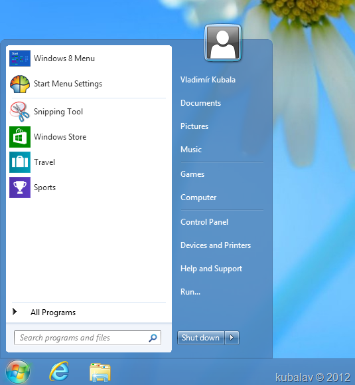The height and width of the screenshot is (385, 355).
Task: Open the Vladimír Kubala user folder
Action: pyautogui.click(x=208, y=80)
